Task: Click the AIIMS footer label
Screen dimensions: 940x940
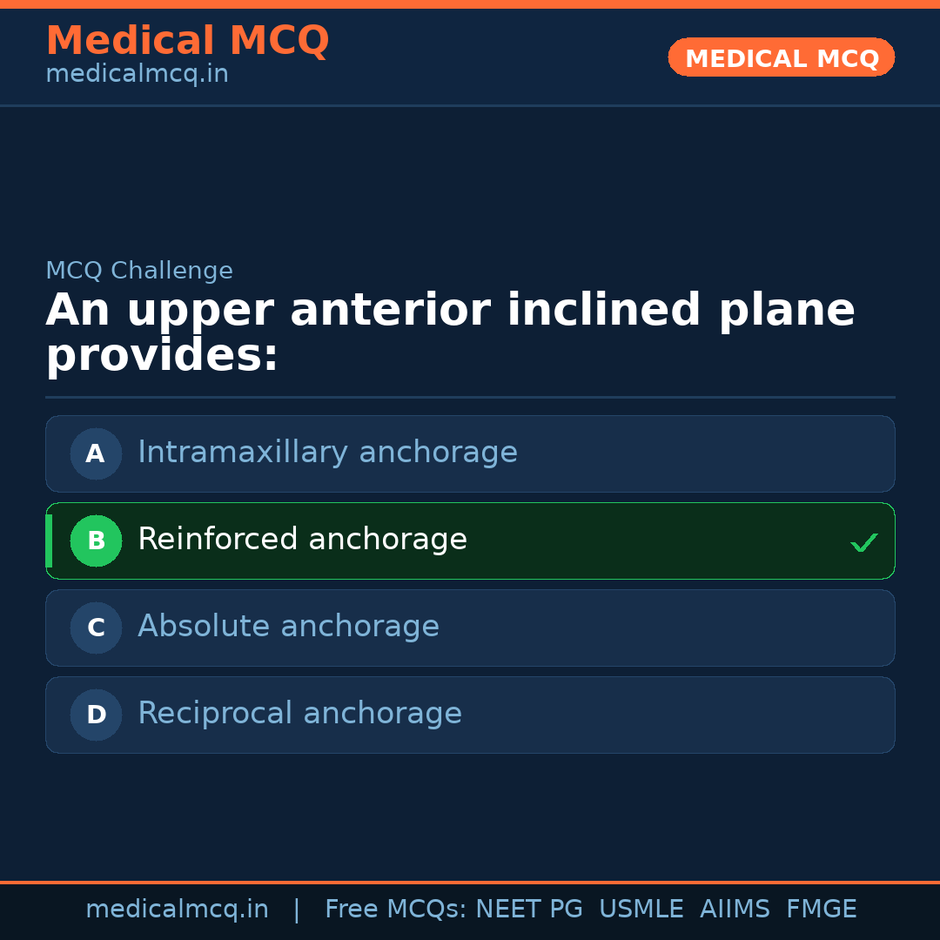Action: [x=735, y=910]
